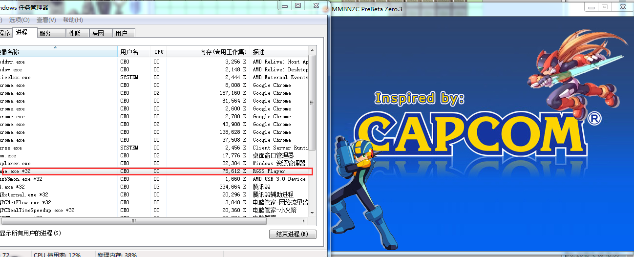Image resolution: width=634 pixels, height=257 pixels.
Task: Select the chrome.exe row using 2,788 K
Action: (x=154, y=117)
